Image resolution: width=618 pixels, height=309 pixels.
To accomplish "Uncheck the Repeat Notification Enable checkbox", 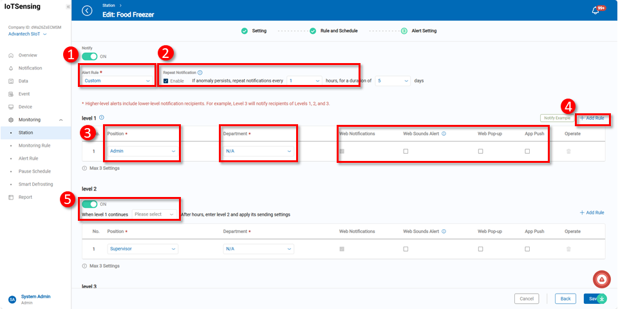I will click(166, 81).
